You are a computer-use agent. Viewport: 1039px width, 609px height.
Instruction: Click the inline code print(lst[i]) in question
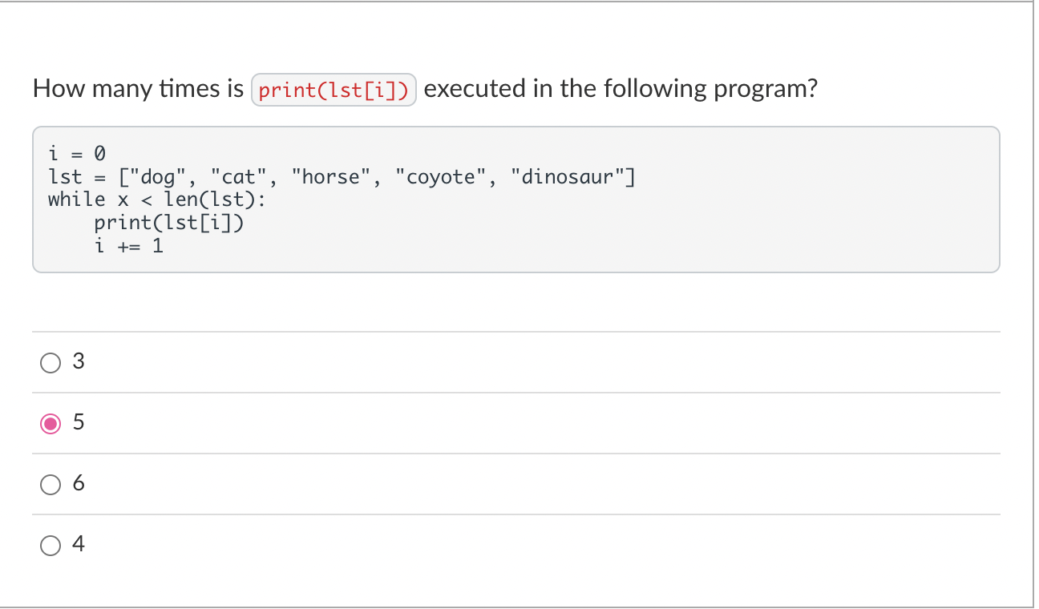[334, 90]
